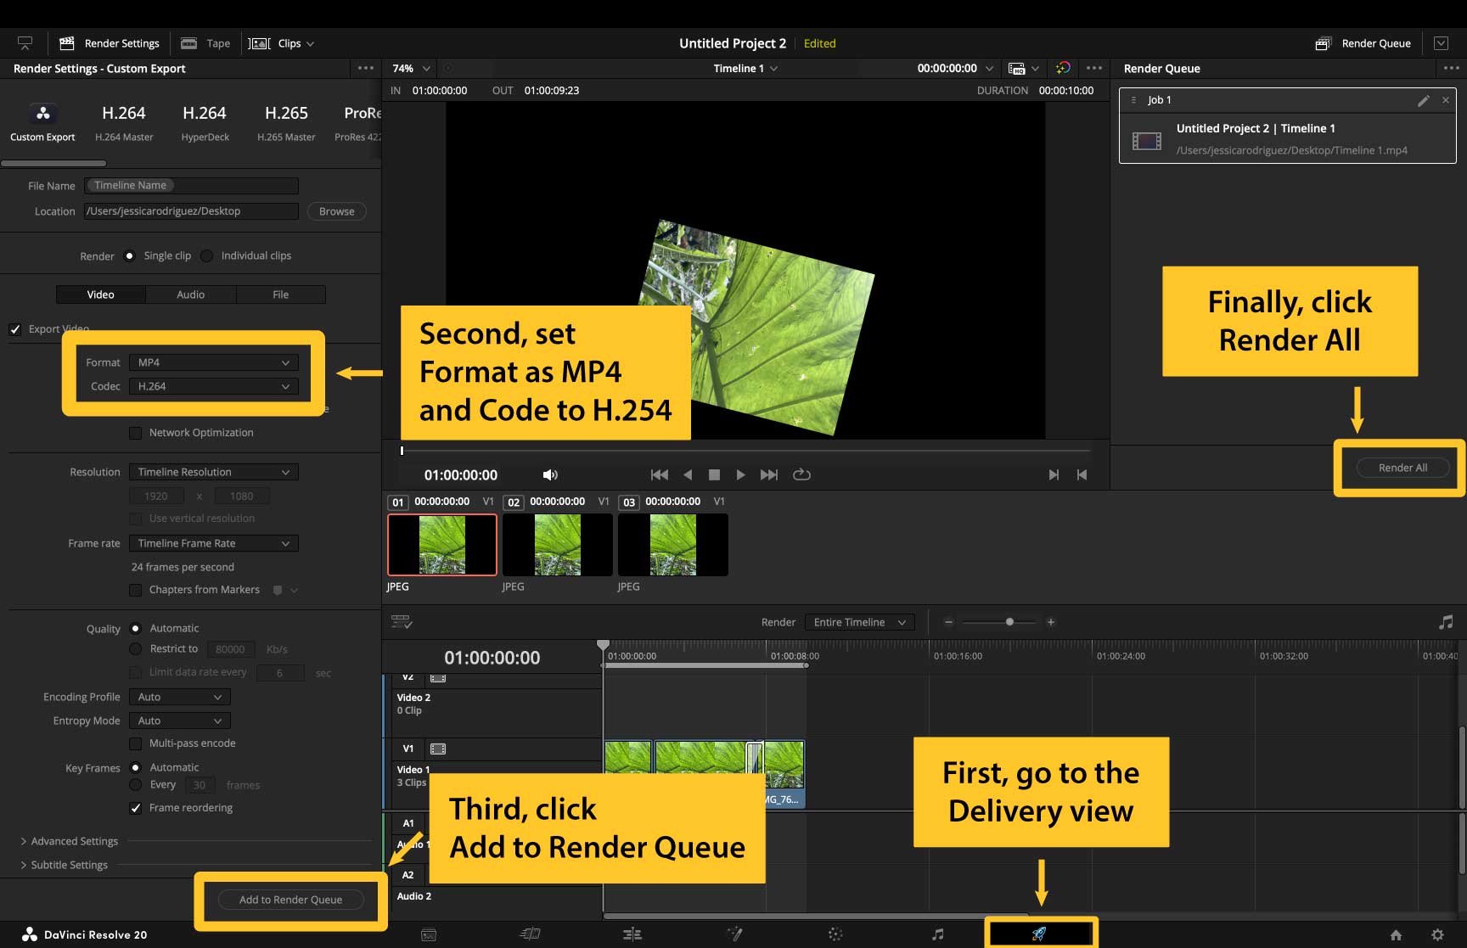Open the Edit page icon

[x=632, y=934]
